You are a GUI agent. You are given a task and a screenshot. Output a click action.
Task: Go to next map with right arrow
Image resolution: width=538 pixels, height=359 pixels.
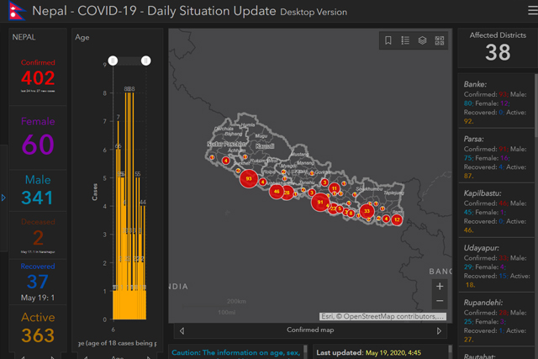point(439,330)
